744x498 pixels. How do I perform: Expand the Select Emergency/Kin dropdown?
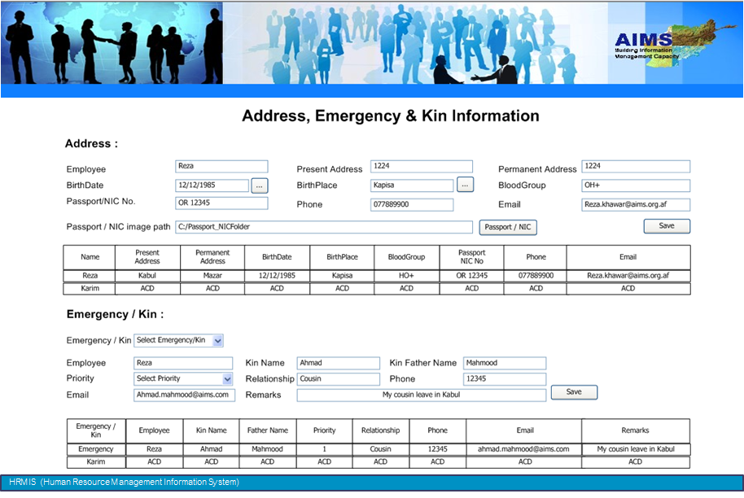tap(217, 340)
